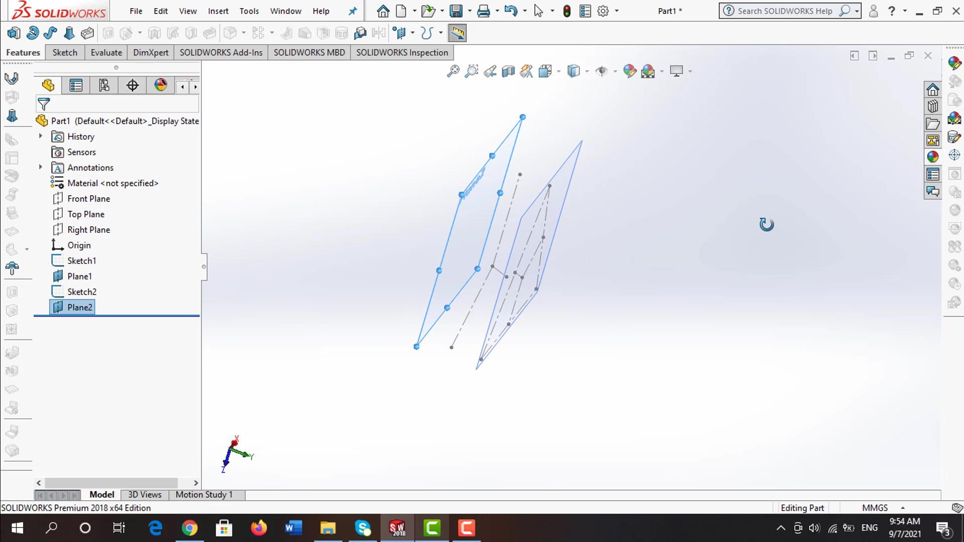Click the Zoom to Fit magnifier icon

pos(453,71)
